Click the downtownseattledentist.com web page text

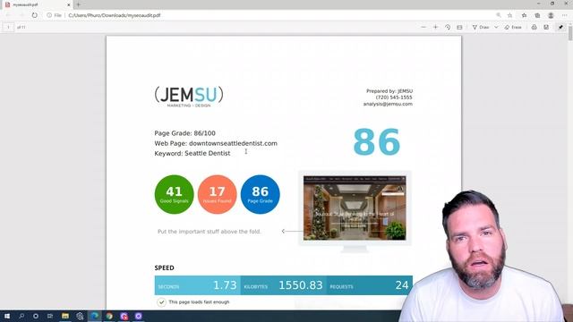233,143
